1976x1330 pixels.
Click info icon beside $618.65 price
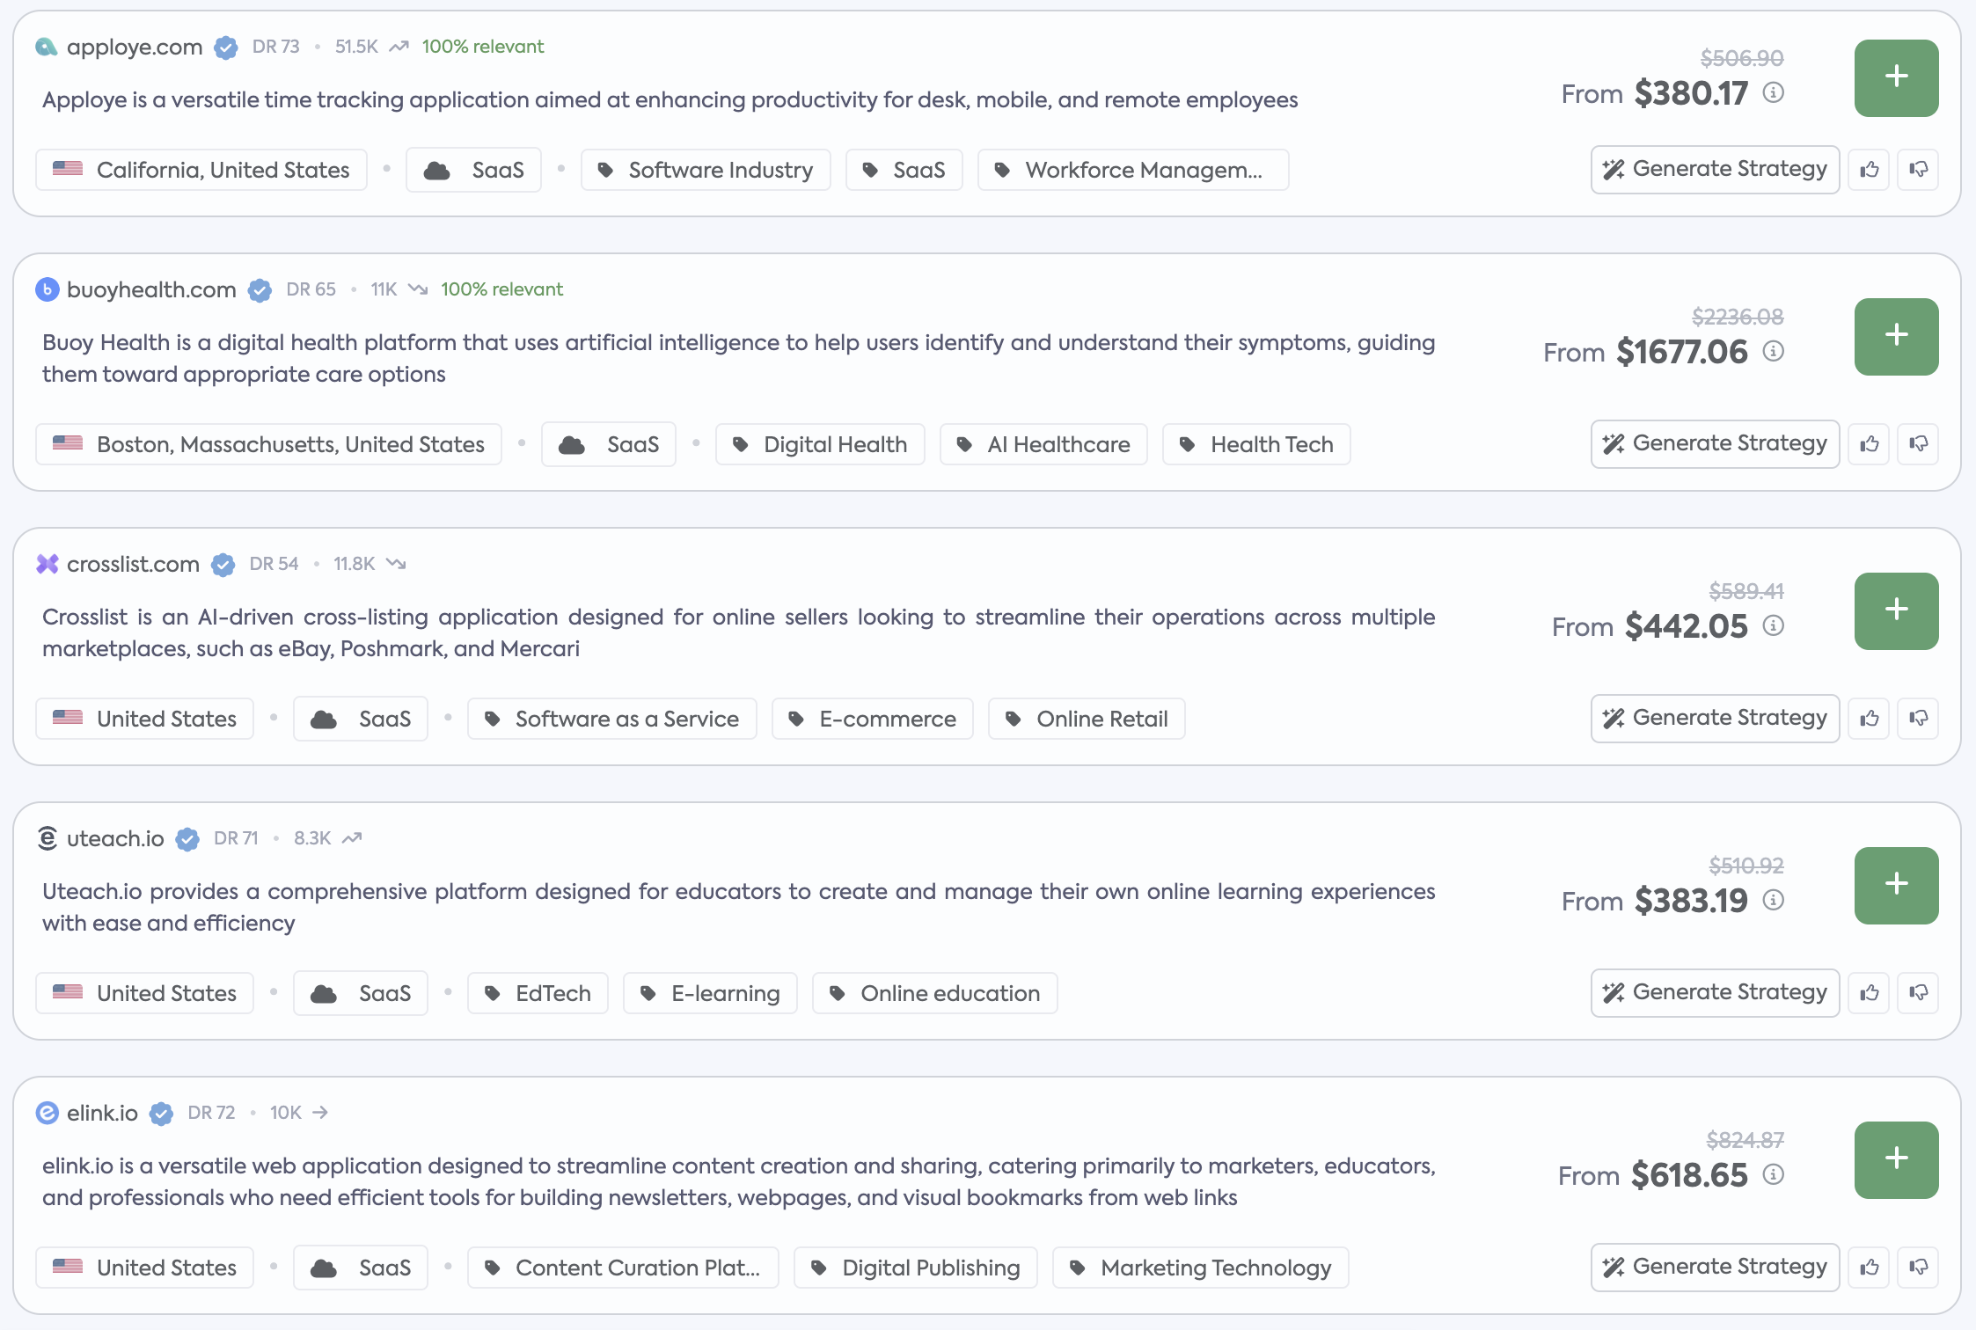(x=1774, y=1174)
